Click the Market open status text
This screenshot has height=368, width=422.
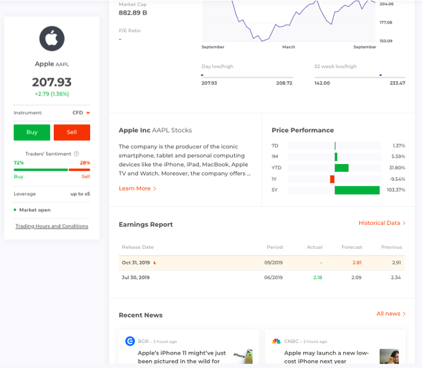click(35, 210)
